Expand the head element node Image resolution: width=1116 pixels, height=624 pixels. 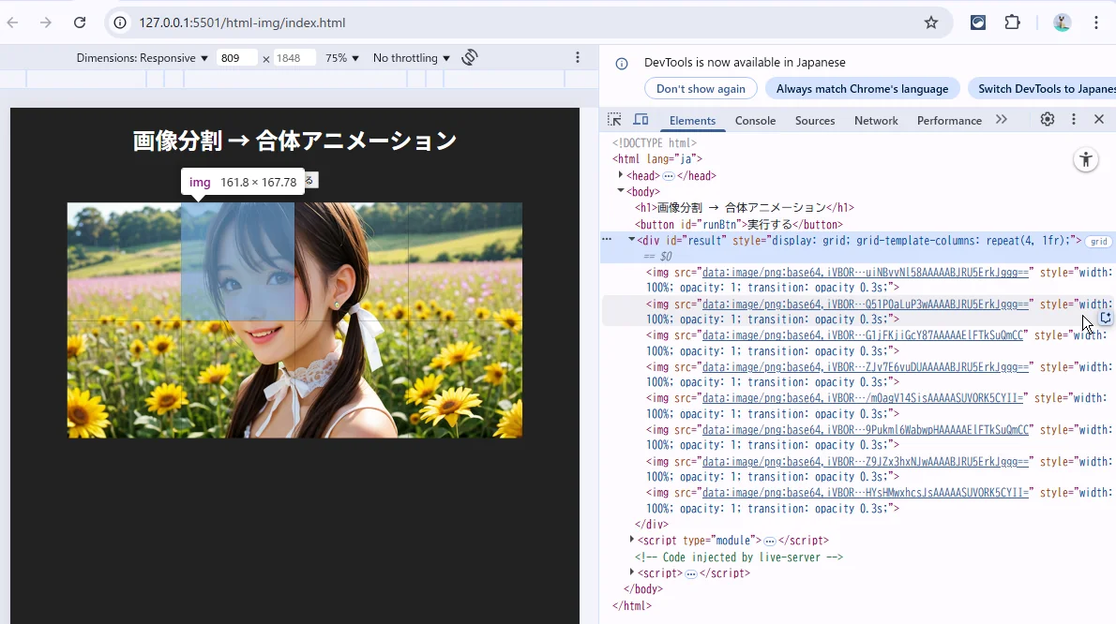pyautogui.click(x=621, y=175)
